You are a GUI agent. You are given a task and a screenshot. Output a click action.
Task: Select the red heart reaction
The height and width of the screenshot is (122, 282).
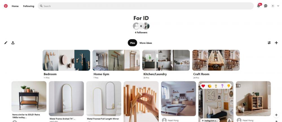coord(203,86)
